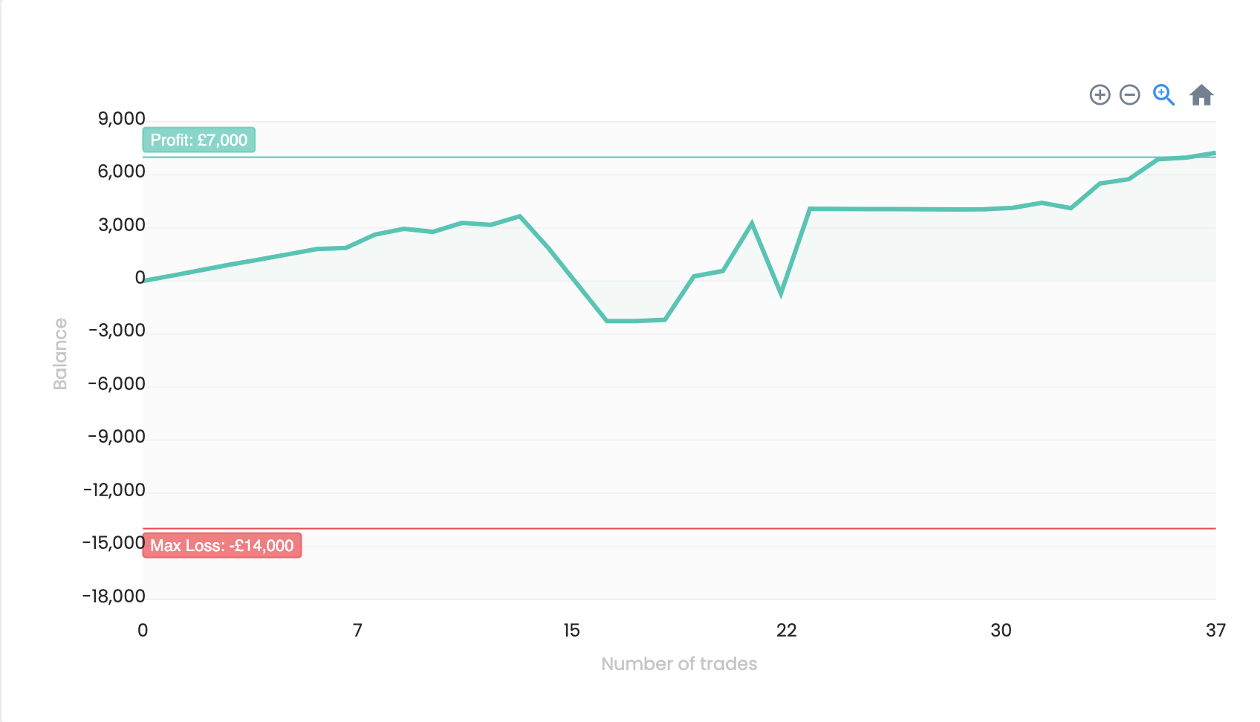Click the zoom out minus icon
This screenshot has height=722, width=1260.
pos(1129,95)
